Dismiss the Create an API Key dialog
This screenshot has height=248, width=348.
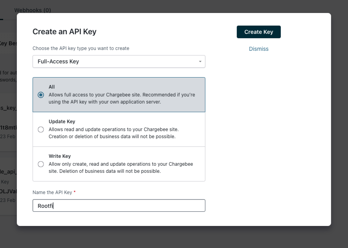(258, 49)
